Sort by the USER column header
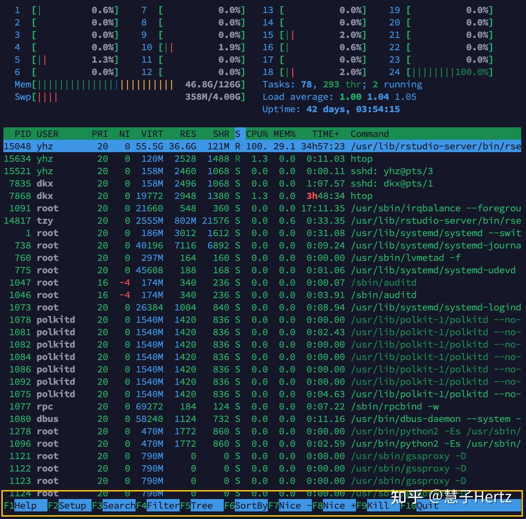Image resolution: width=526 pixels, height=519 pixels. 48,134
